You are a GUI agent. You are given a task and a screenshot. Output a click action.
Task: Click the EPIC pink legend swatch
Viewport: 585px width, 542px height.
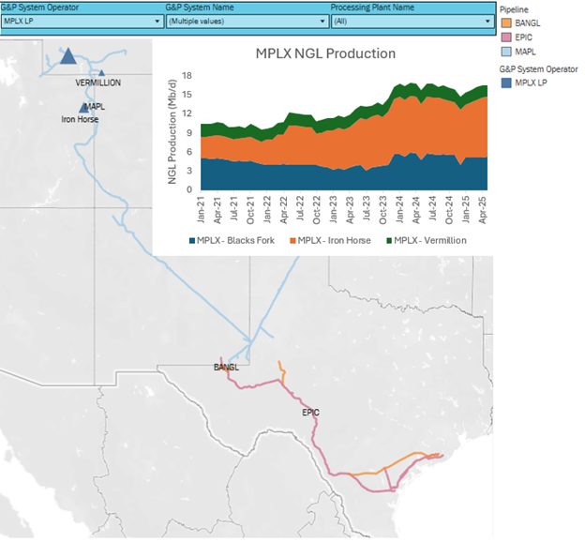(x=506, y=38)
